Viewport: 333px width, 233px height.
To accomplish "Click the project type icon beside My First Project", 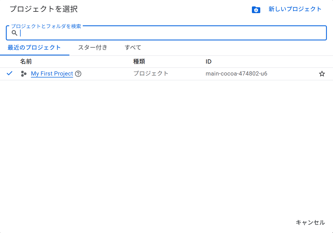I will point(24,74).
